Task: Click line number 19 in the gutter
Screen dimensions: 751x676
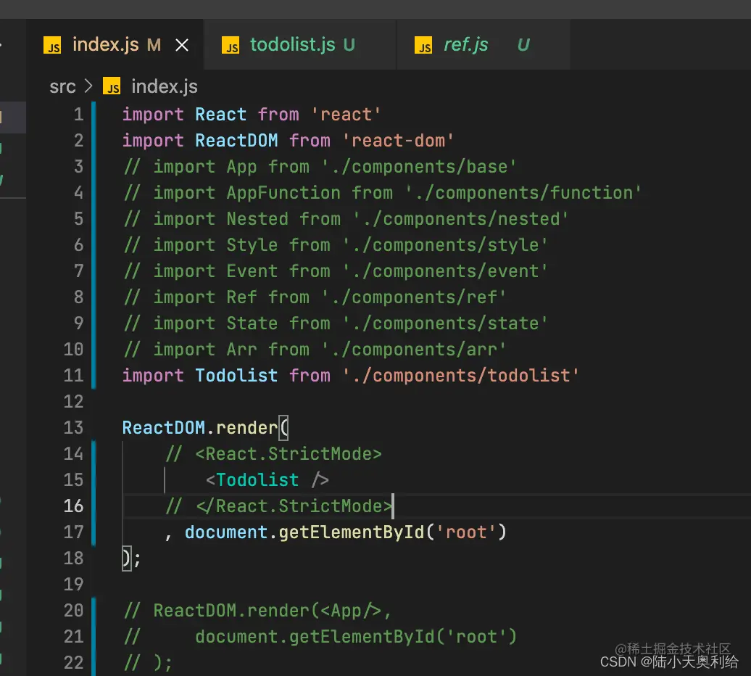Action: coord(73,584)
